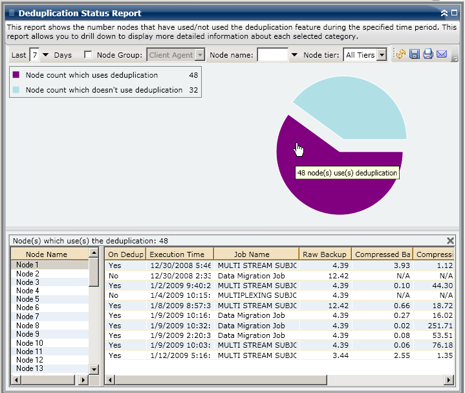This screenshot has height=393, width=465.
Task: Close the node details panel
Action: (451, 240)
